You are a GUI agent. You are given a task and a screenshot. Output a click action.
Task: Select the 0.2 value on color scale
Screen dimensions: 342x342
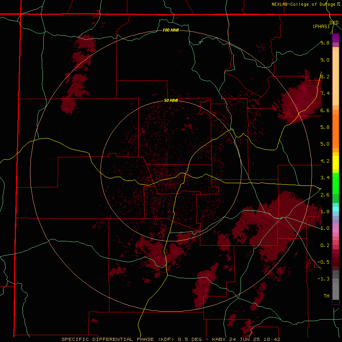click(x=325, y=245)
